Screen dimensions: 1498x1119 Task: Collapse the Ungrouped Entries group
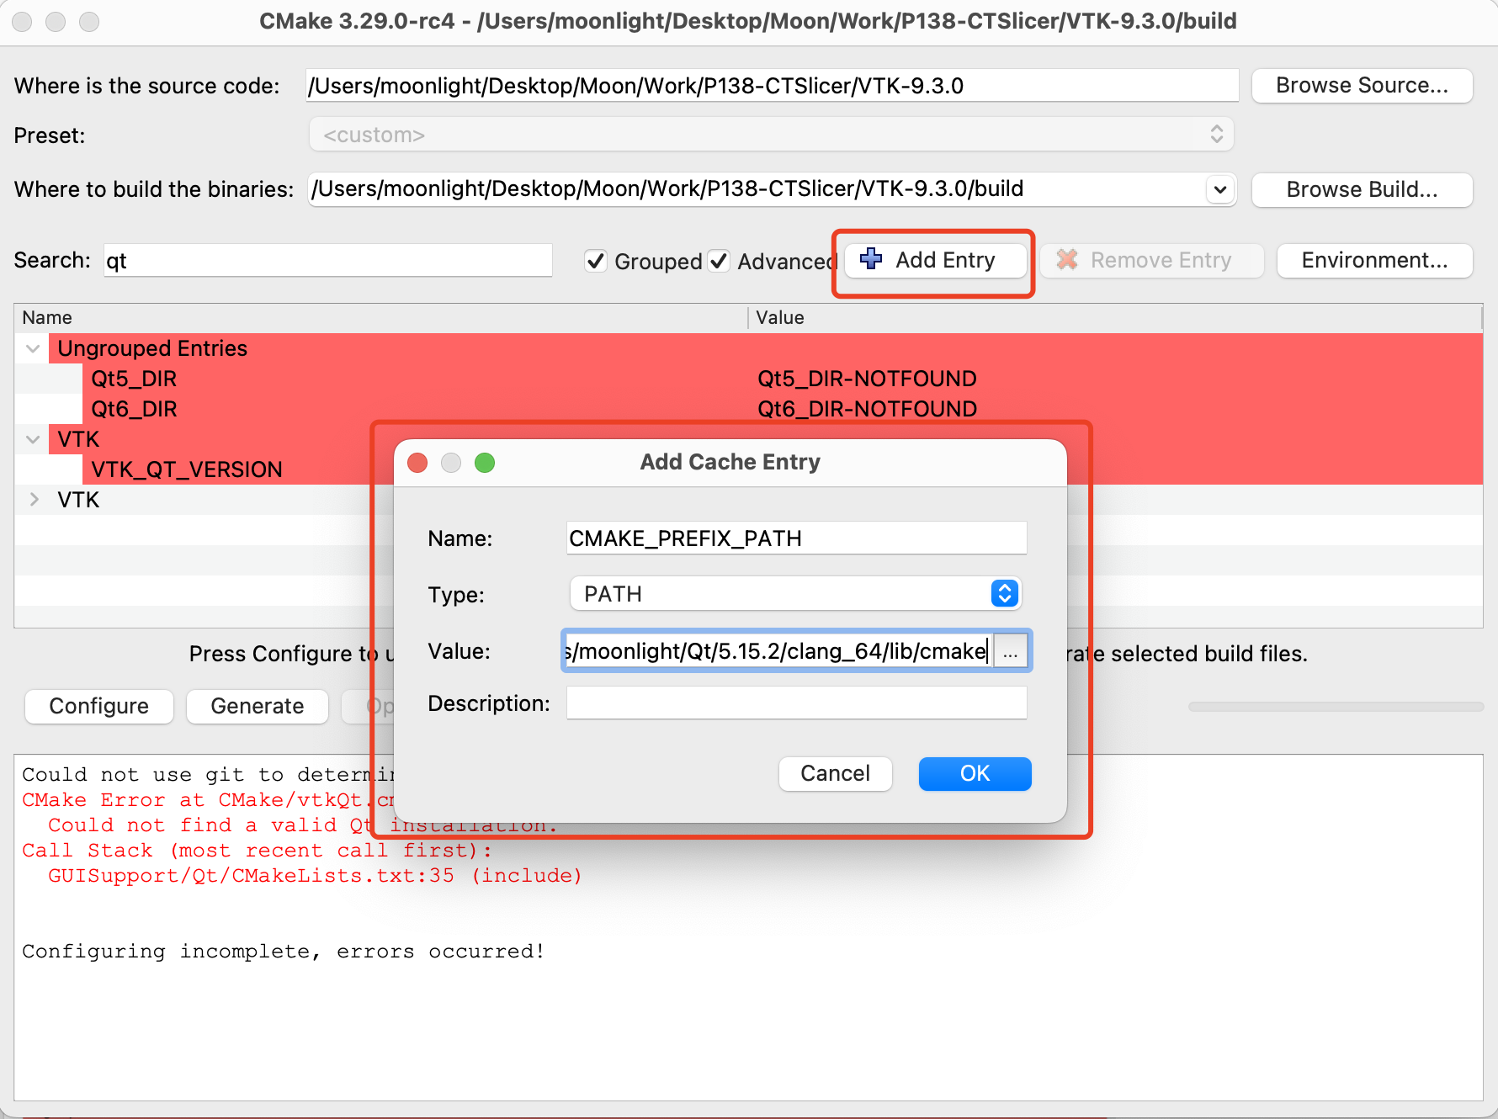[33, 348]
